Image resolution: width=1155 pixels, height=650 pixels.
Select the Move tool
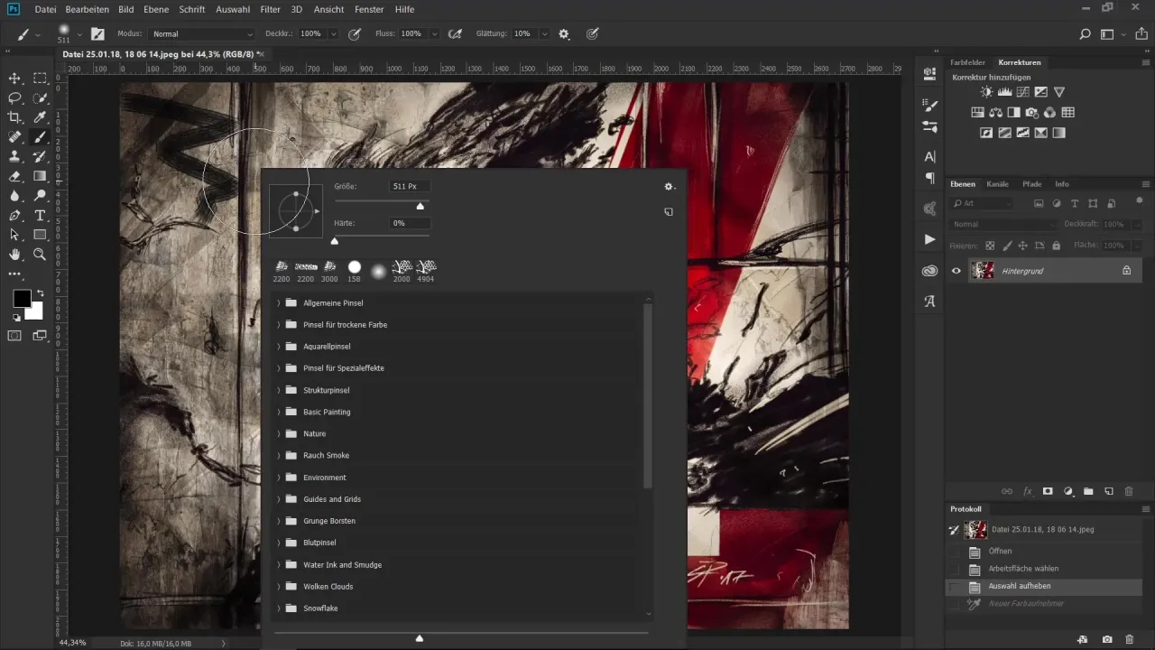pos(14,79)
